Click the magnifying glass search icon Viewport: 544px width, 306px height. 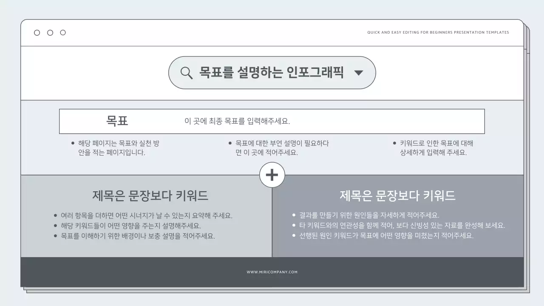point(186,72)
